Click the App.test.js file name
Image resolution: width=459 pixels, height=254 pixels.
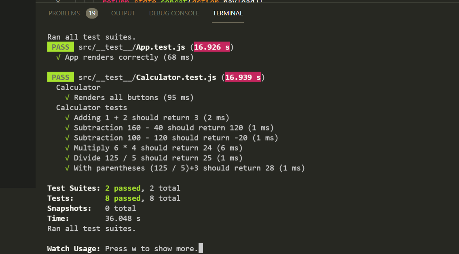(x=160, y=47)
